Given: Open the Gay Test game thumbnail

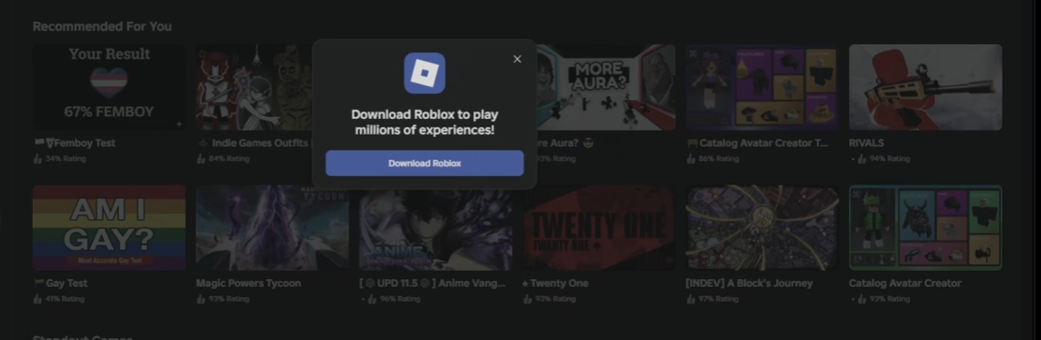Looking at the screenshot, I should click(109, 228).
